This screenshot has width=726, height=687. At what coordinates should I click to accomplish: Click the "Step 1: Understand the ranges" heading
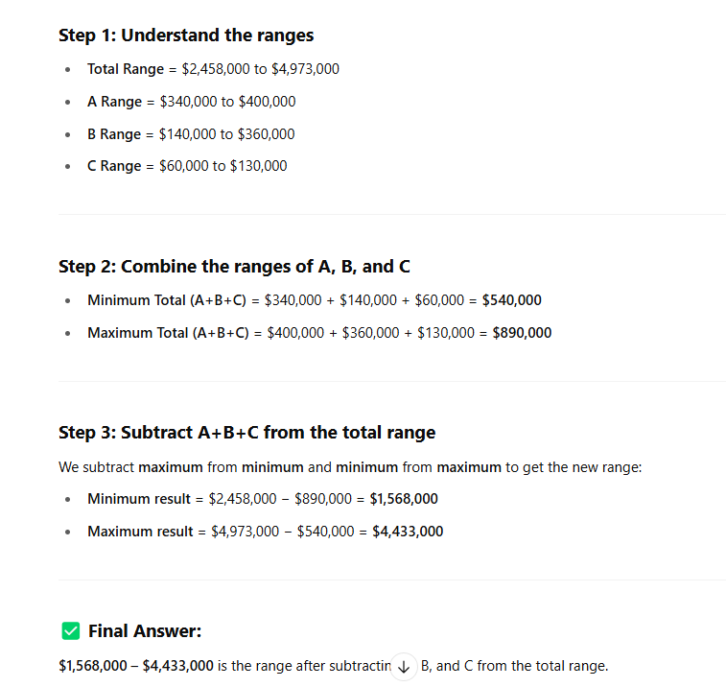[x=186, y=36]
